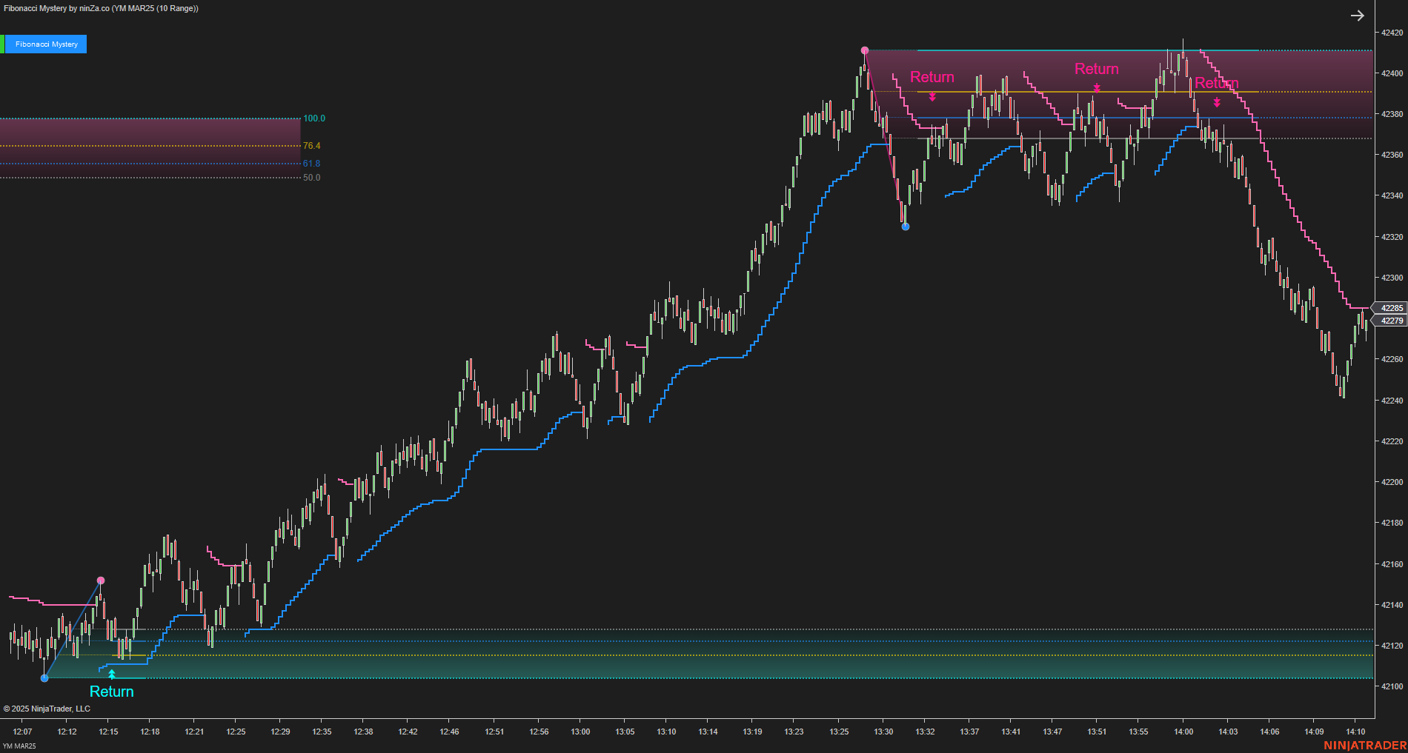
Task: Click the green indicator status strip beside Fibonacci Mystery
Action: point(4,44)
